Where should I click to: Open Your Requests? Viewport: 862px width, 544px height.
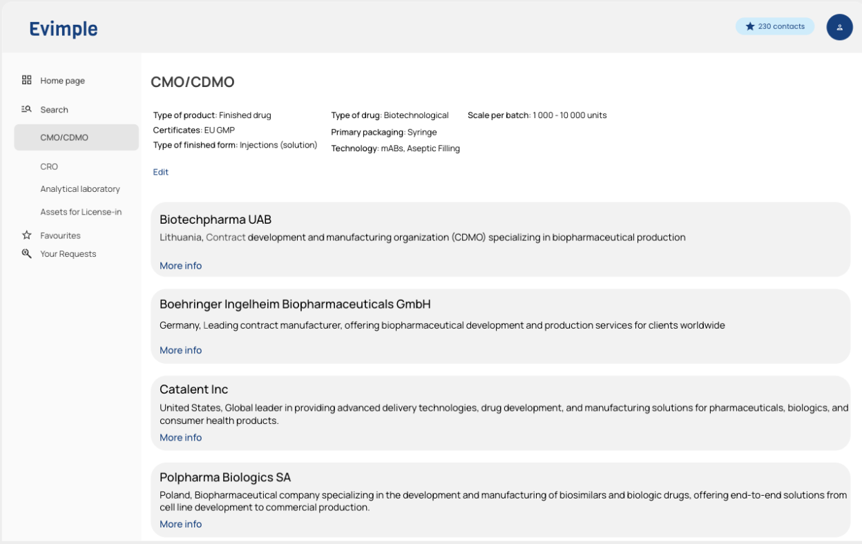click(x=68, y=254)
